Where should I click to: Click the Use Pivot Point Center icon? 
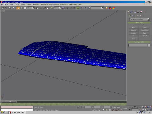63,8
